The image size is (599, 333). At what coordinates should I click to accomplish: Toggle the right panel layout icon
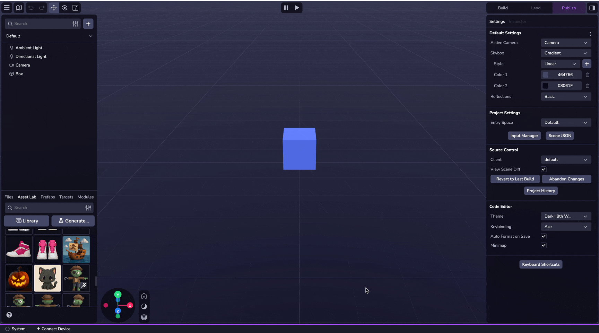coord(592,8)
